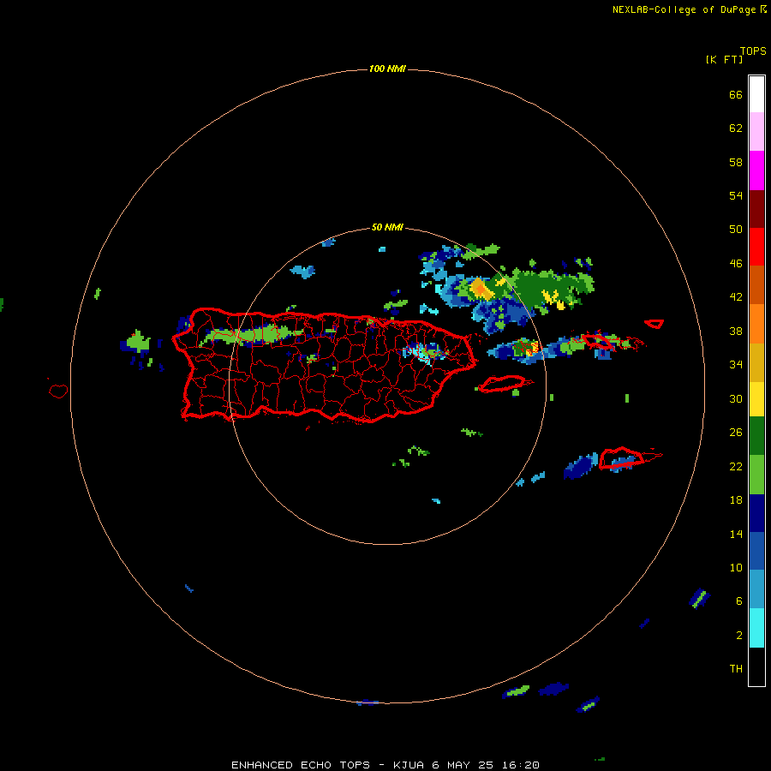This screenshot has height=771, width=771.
Task: Click the black TH threshold swatch
Action: (x=756, y=666)
